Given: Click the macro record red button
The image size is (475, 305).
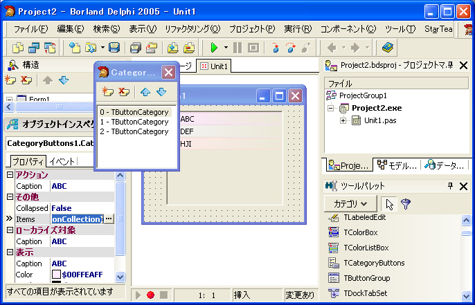Looking at the screenshot, I should pos(150,295).
